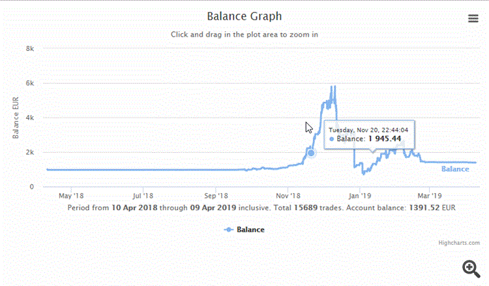Click the 8k y-axis label
489x286 pixels.
(x=30, y=48)
